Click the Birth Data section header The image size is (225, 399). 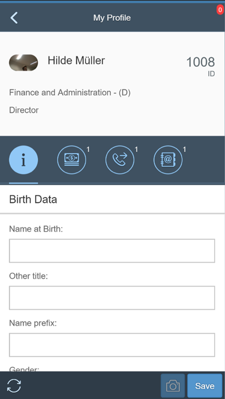[33, 199]
